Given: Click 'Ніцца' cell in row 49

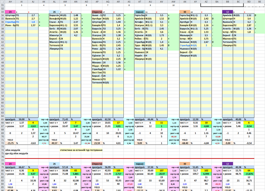Looking at the screenshot, I should point(97,66).
